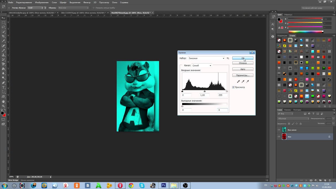Create new group folder icon in Layers panel
Viewport: 336px width, 189px height.
320,180
